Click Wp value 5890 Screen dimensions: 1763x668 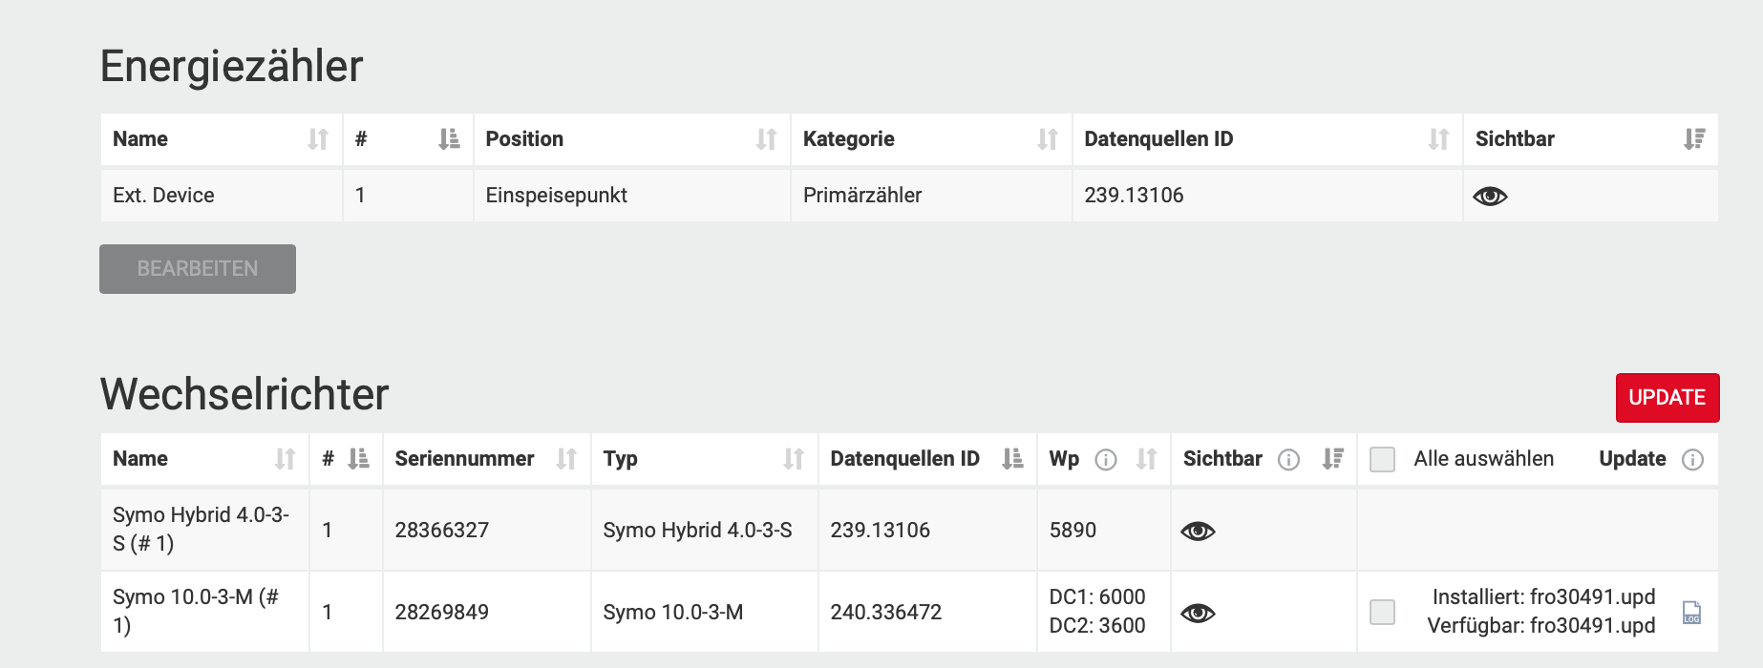pos(1073,531)
